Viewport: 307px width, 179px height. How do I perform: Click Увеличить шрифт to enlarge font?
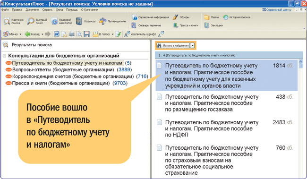click(x=140, y=34)
